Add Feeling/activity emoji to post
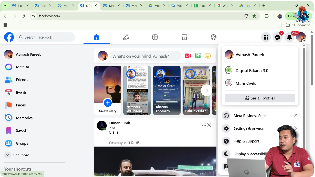Screen dimensions: 315x177 pos(208,56)
